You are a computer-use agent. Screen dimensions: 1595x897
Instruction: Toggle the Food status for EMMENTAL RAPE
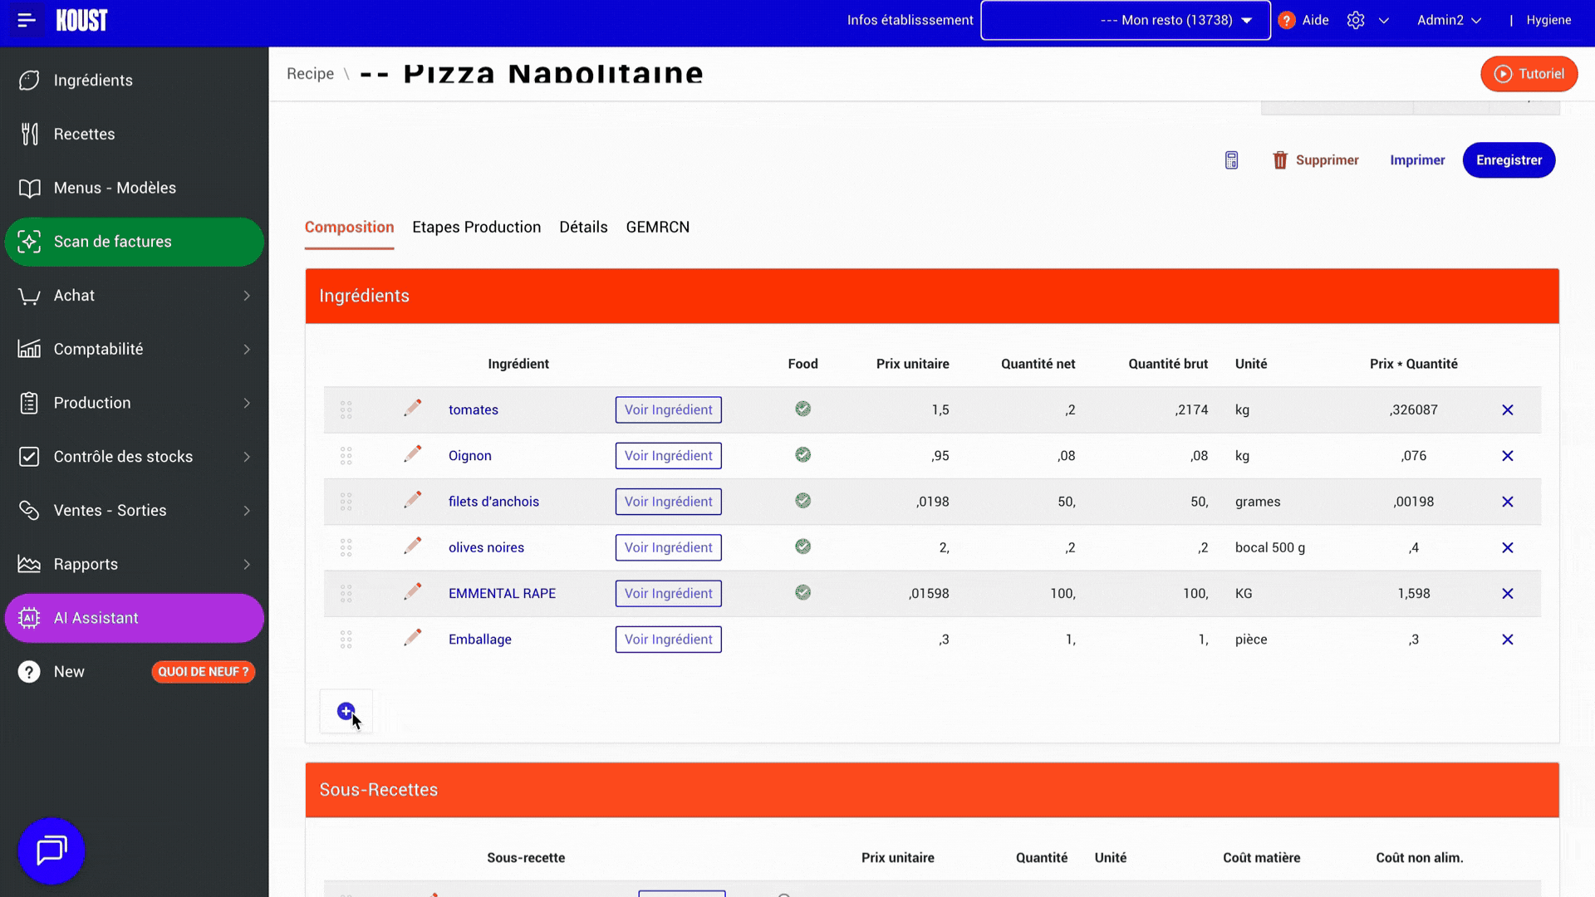(802, 592)
